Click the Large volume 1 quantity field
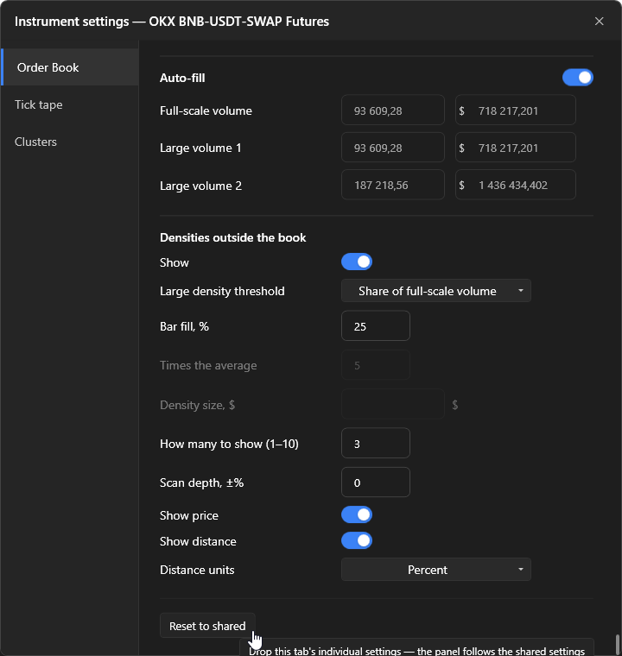 coord(393,148)
